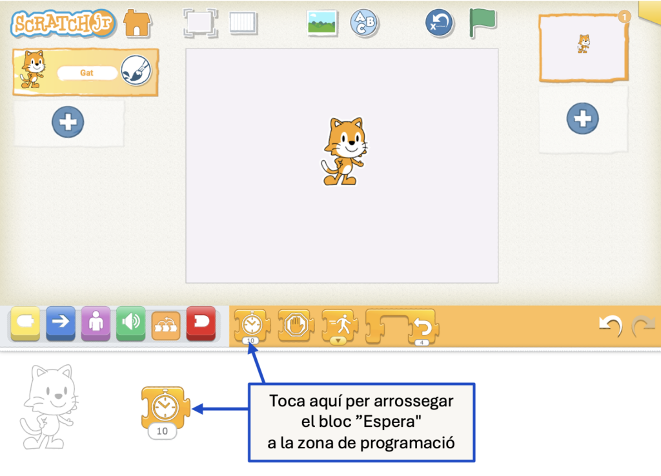Go to the Home project screen
This screenshot has height=476, width=661.
tap(137, 23)
